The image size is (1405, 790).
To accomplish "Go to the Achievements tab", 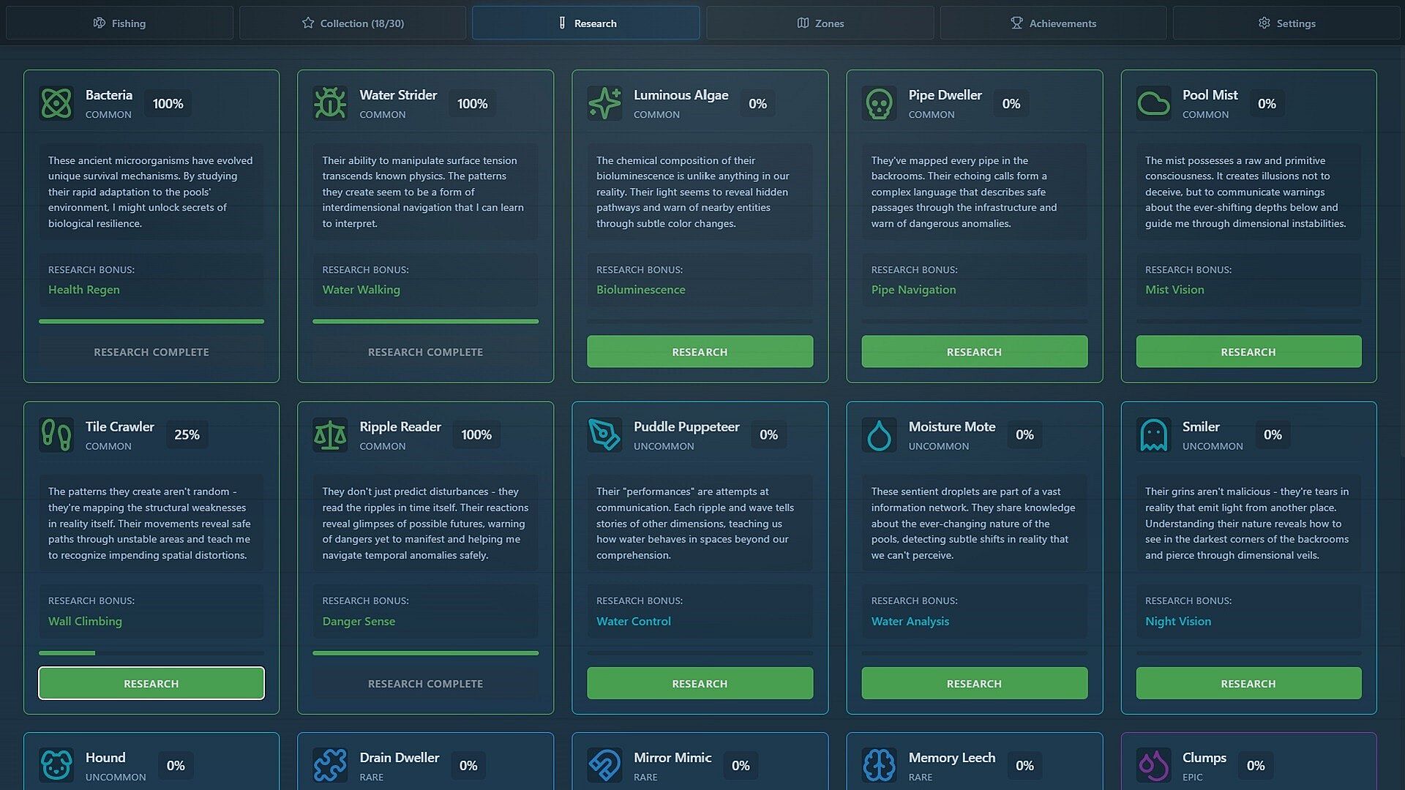I will (1053, 23).
